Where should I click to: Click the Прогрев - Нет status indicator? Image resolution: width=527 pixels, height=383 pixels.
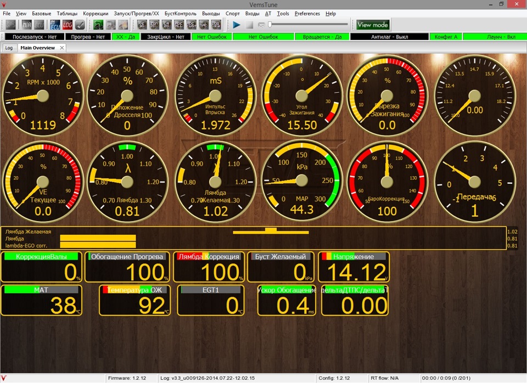(x=88, y=37)
